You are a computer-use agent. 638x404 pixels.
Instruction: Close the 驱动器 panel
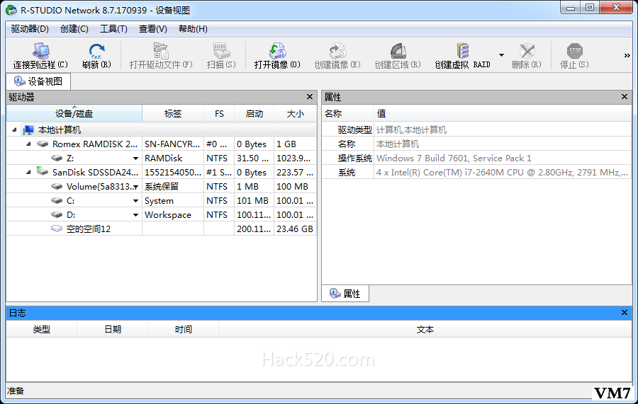(310, 97)
